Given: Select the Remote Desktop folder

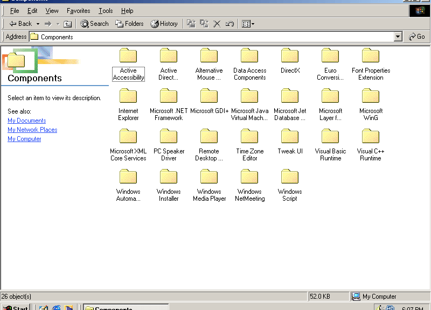Looking at the screenshot, I should click(209, 145).
